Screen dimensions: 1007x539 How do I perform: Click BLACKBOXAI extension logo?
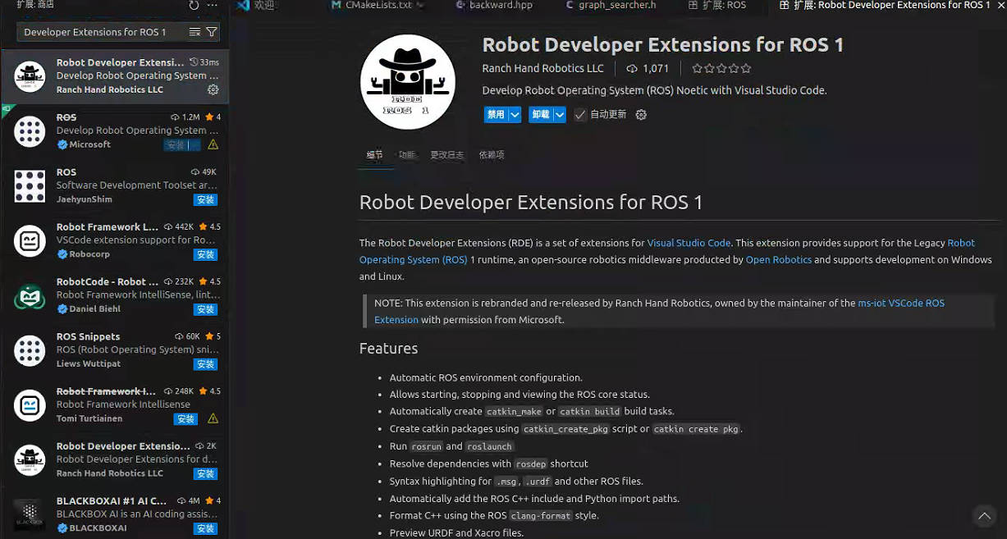tap(30, 515)
